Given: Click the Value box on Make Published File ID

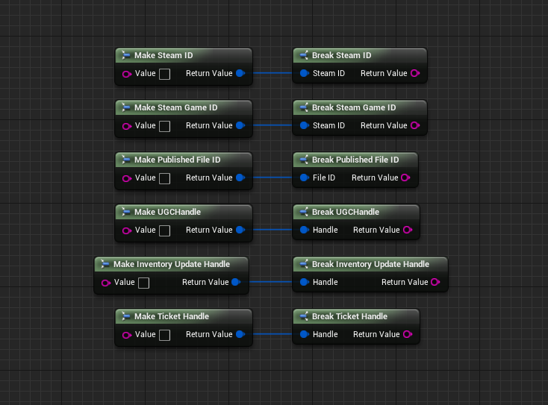Looking at the screenshot, I should tap(164, 178).
